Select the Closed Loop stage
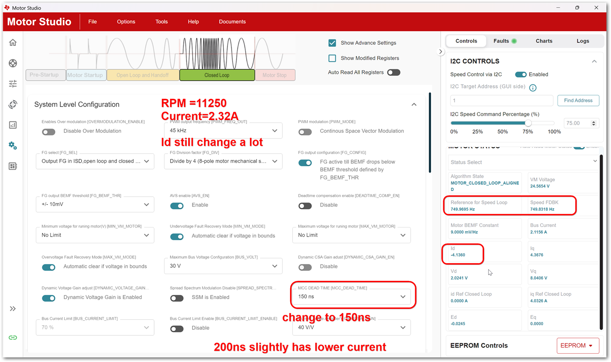 coord(217,75)
